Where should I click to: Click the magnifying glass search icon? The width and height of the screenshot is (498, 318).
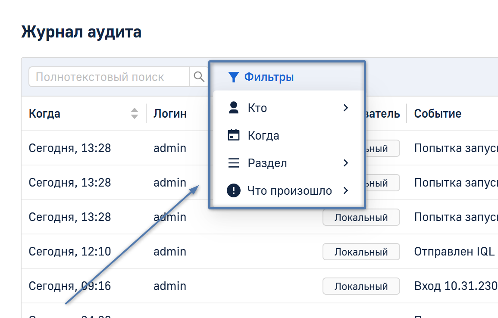pos(199,77)
